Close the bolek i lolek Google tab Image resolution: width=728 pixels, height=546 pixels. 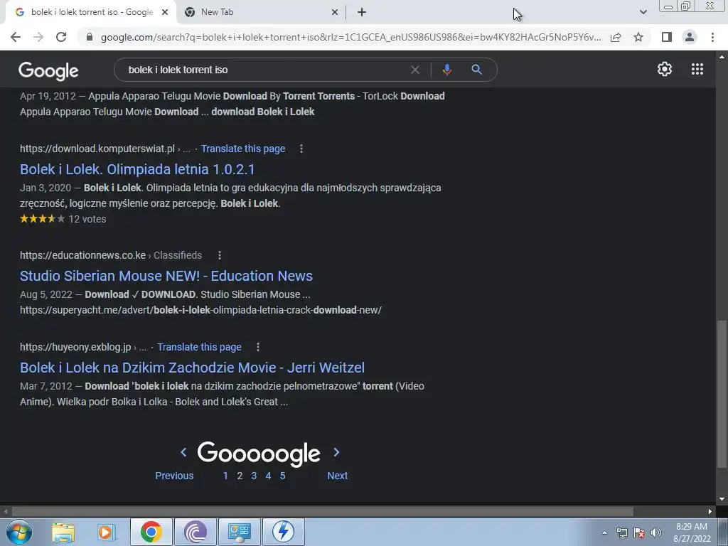pyautogui.click(x=165, y=13)
